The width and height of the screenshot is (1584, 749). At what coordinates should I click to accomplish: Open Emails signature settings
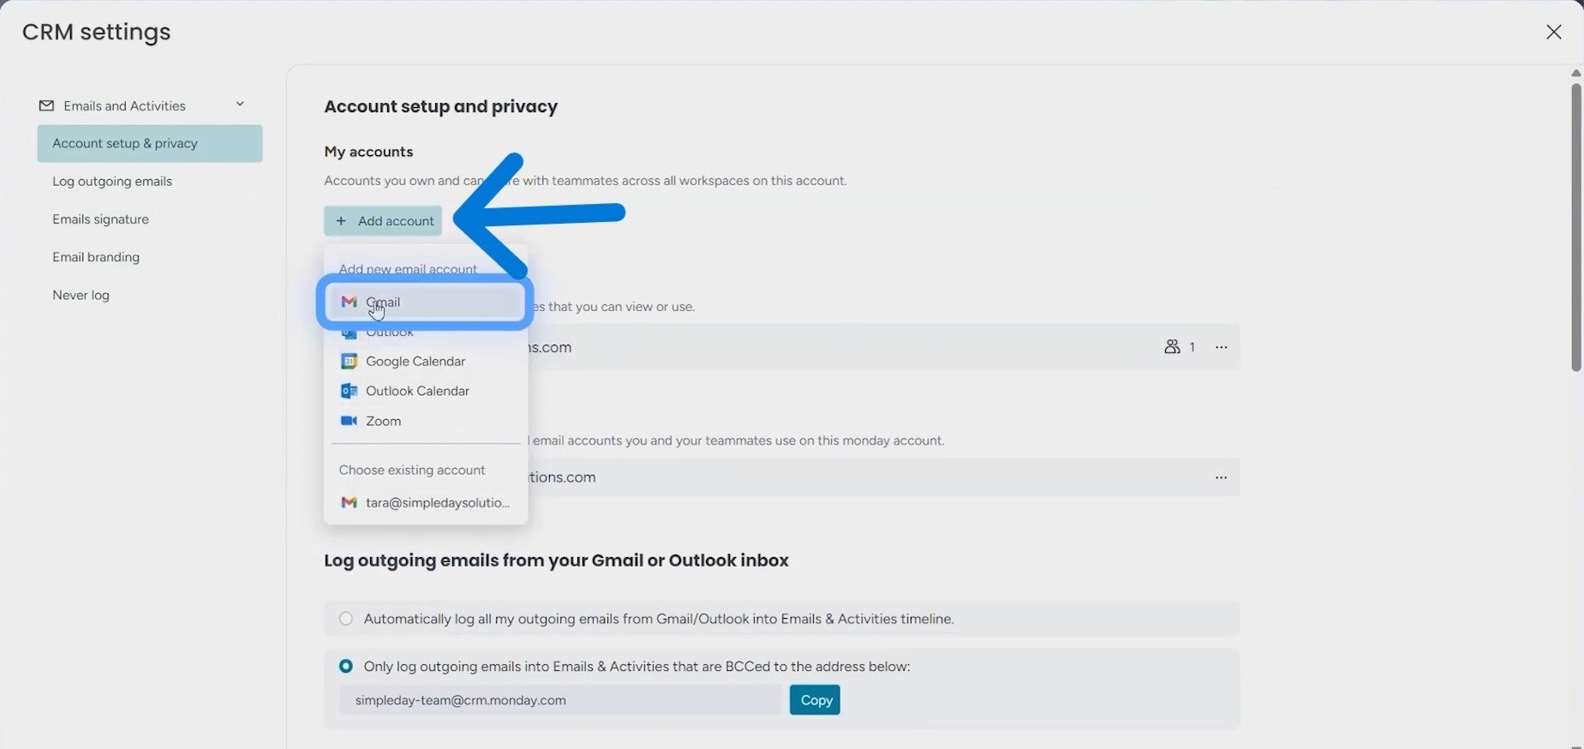pos(100,219)
